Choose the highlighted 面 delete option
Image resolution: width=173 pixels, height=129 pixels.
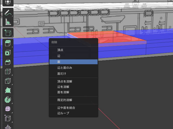[74, 62]
